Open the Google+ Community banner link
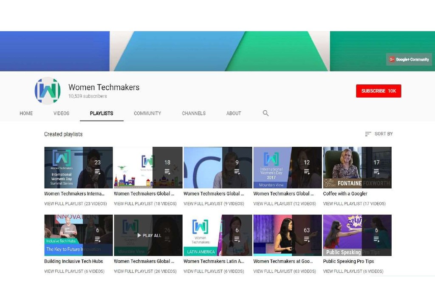This screenshot has height=307, width=435. click(x=409, y=59)
